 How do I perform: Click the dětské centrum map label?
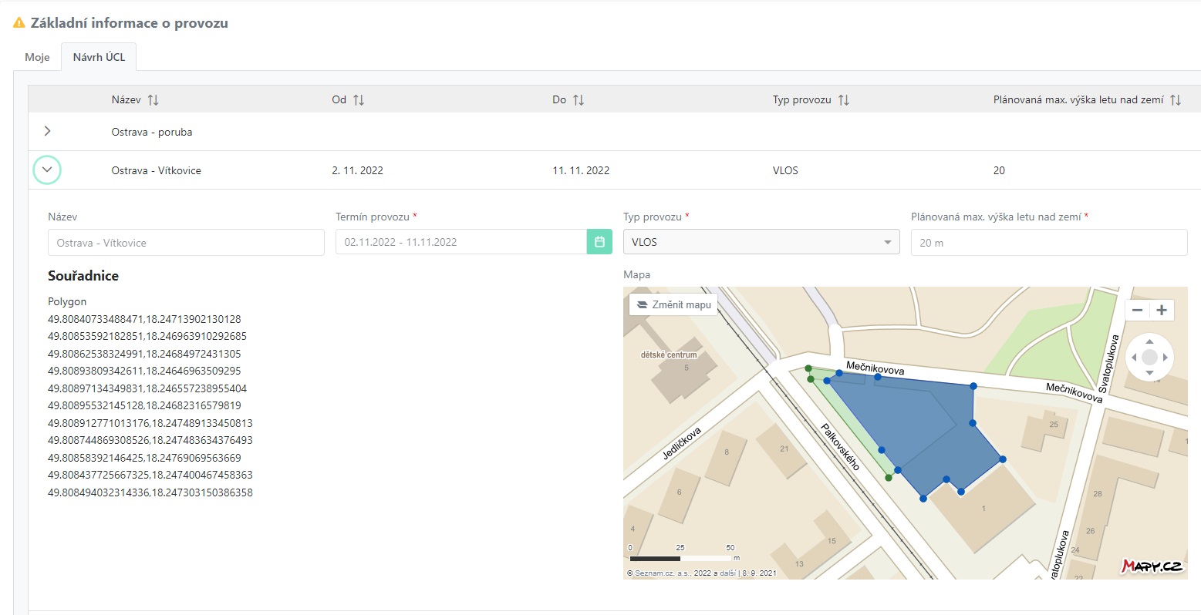(x=669, y=355)
